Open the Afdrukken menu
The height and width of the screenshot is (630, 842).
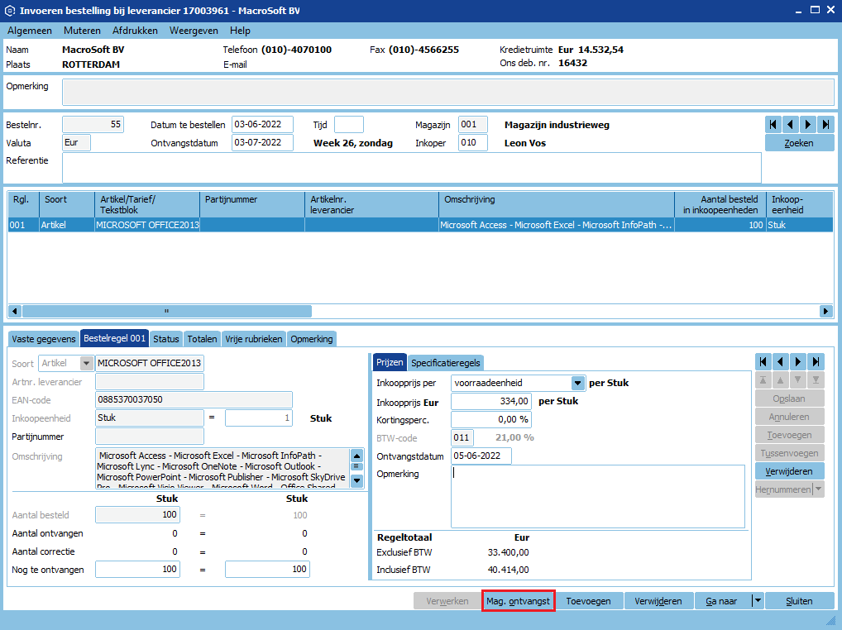point(135,31)
